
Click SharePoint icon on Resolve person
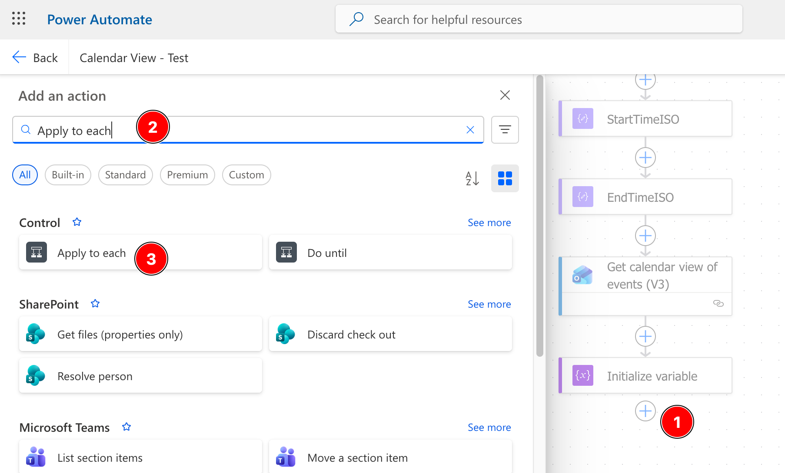(36, 376)
